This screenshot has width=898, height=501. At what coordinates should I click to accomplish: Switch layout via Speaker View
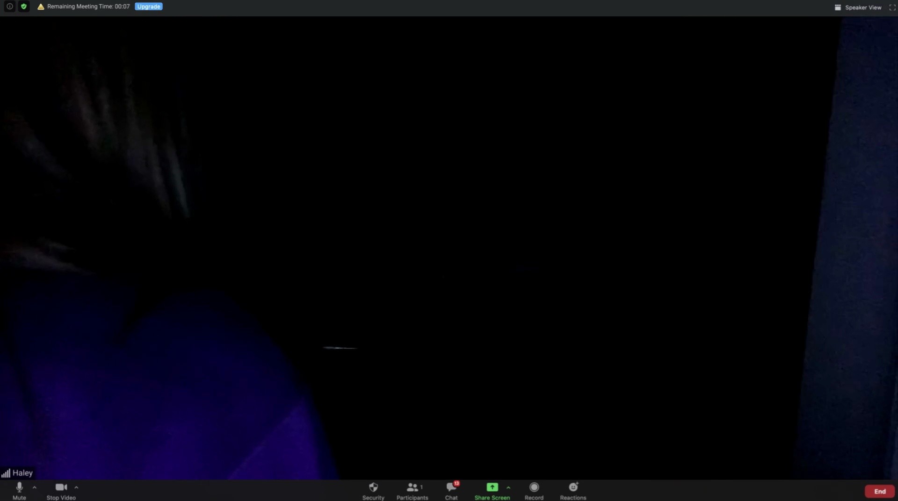858,7
